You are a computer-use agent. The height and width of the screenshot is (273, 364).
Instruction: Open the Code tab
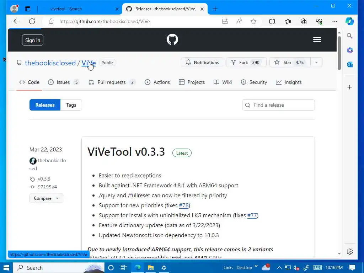click(x=29, y=82)
